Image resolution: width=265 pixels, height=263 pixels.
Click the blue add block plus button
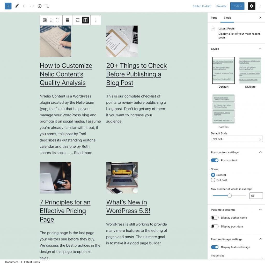point(8,6)
